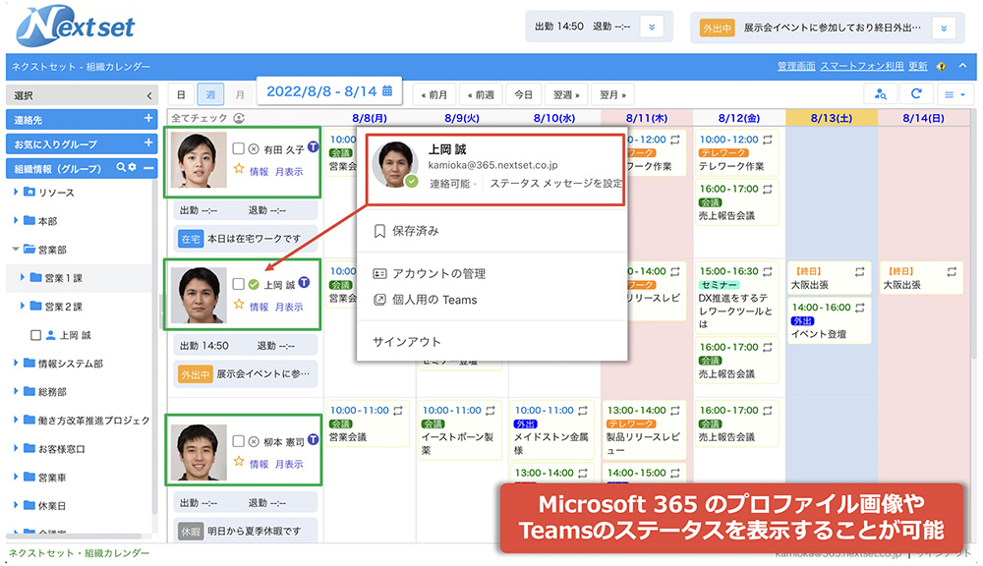Open 組織情報 group settings gear

coord(133,168)
